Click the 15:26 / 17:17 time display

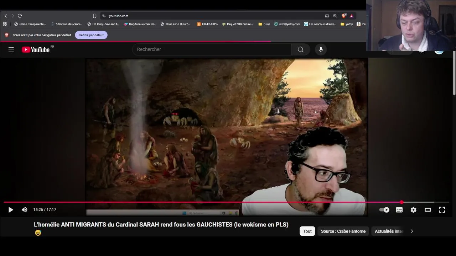[45, 210]
